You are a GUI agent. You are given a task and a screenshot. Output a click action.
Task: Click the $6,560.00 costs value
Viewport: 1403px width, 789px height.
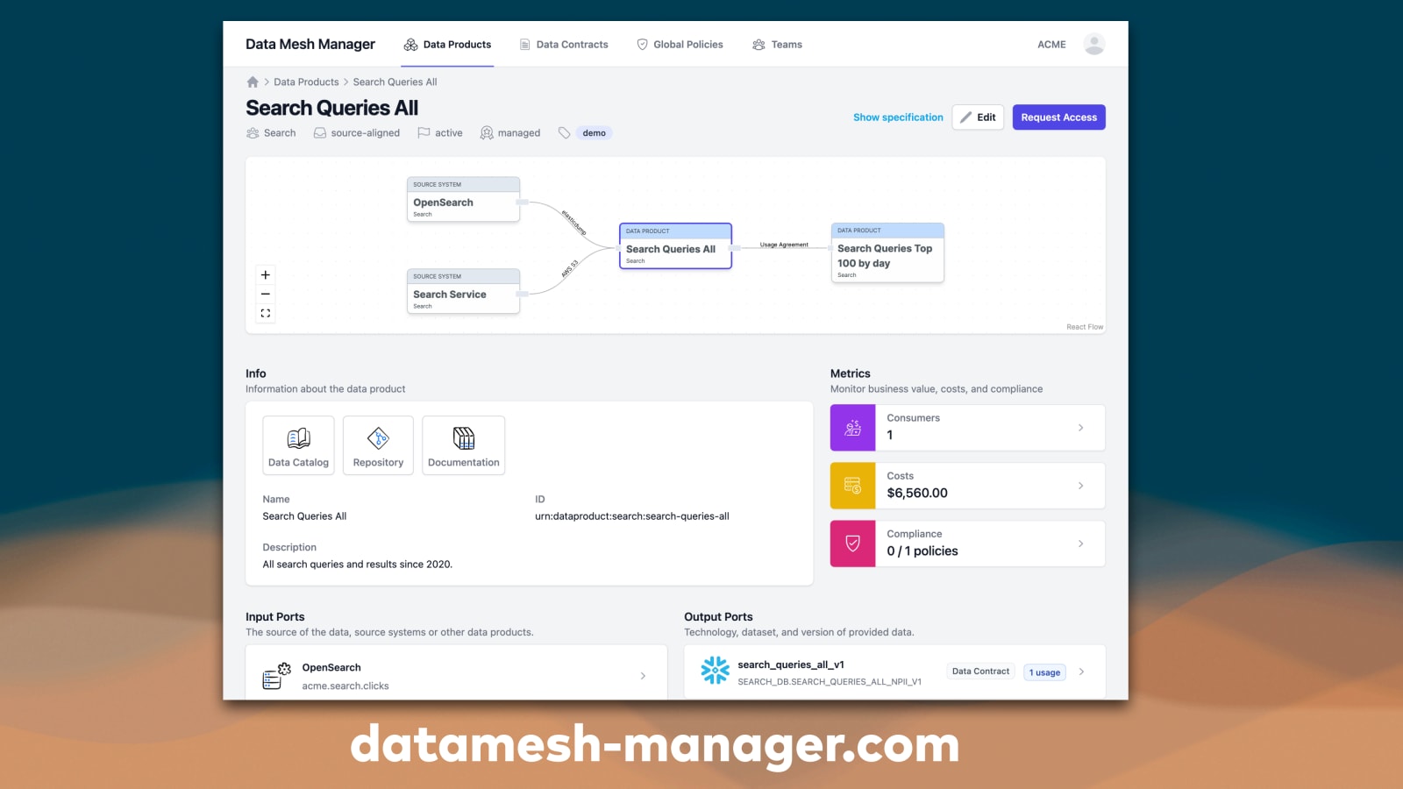pos(917,493)
